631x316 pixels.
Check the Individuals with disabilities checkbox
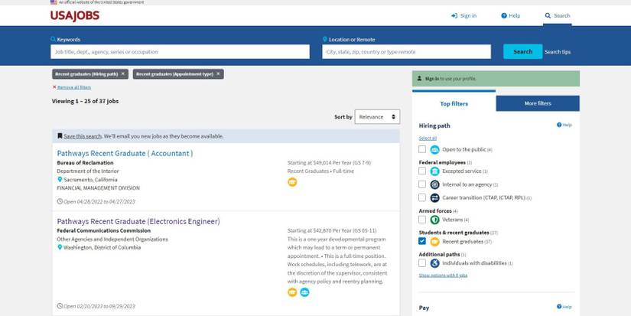click(421, 263)
